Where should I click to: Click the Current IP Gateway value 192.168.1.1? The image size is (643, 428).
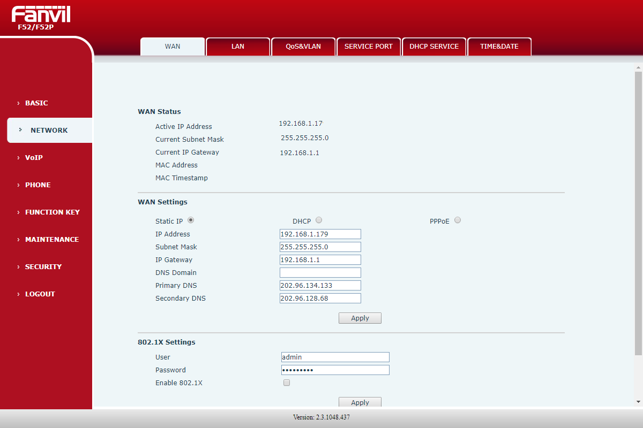(300, 153)
